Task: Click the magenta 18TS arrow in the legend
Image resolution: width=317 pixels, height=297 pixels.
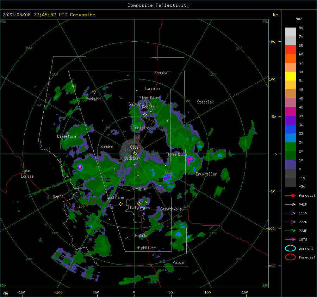Action: tap(290, 240)
